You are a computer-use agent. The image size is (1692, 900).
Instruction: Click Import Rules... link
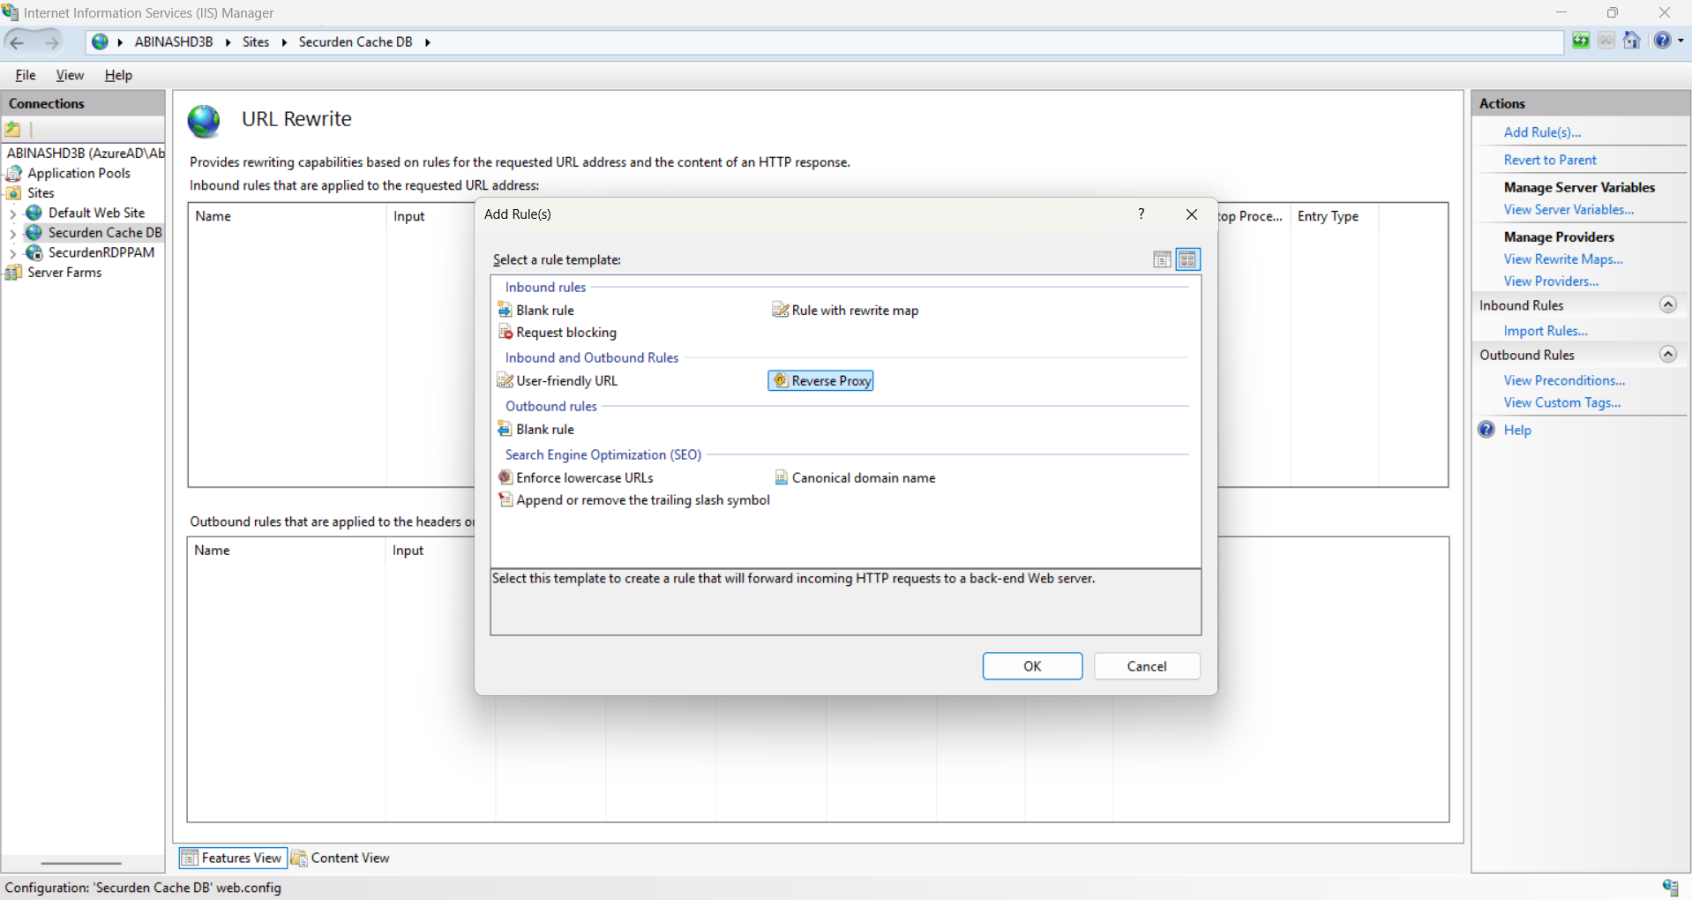coord(1546,330)
